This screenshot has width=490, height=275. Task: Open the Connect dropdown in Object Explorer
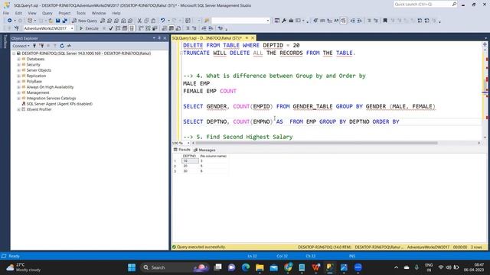[21, 46]
